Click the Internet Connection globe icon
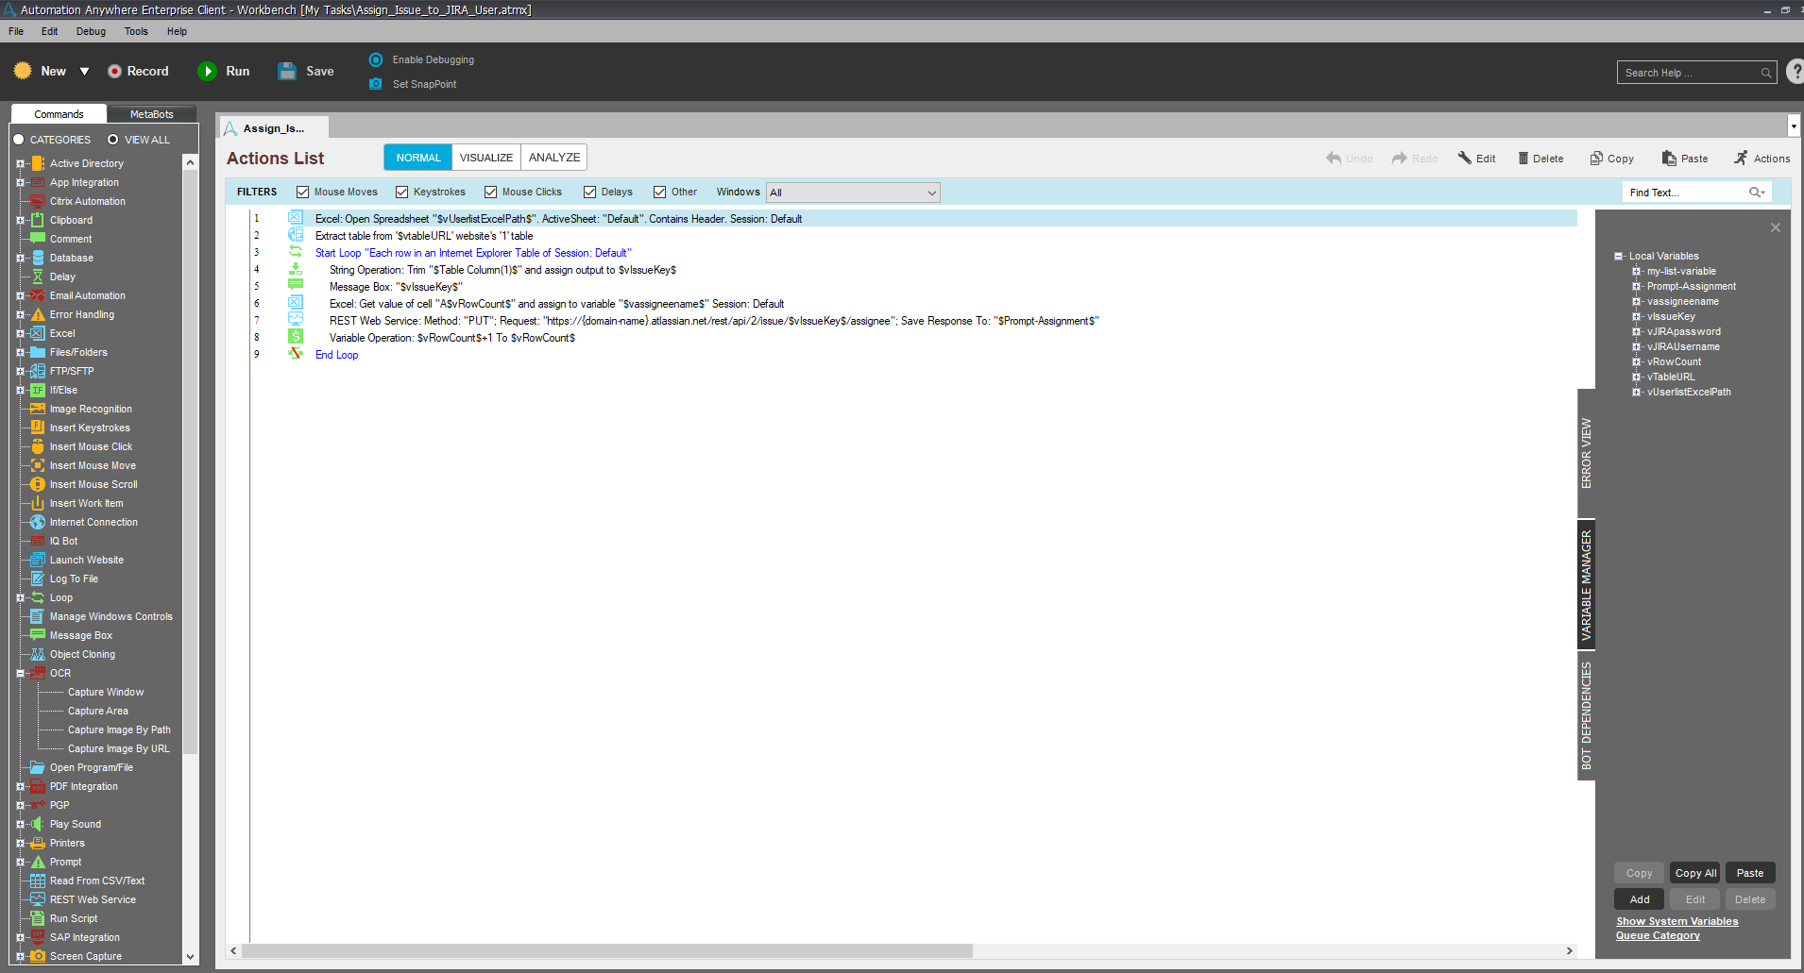Viewport: 1804px width, 973px height. pyautogui.click(x=38, y=522)
